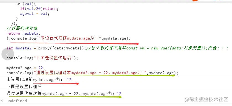Viewport: 232px width, 106px height.
Task: Click the console.log("下面是设置代理后") code line
Action: click(42, 58)
